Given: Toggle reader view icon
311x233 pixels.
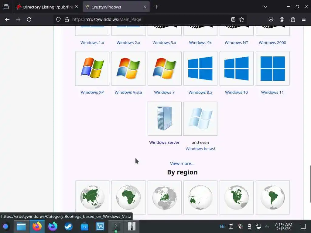Looking at the screenshot, I should [233, 19].
